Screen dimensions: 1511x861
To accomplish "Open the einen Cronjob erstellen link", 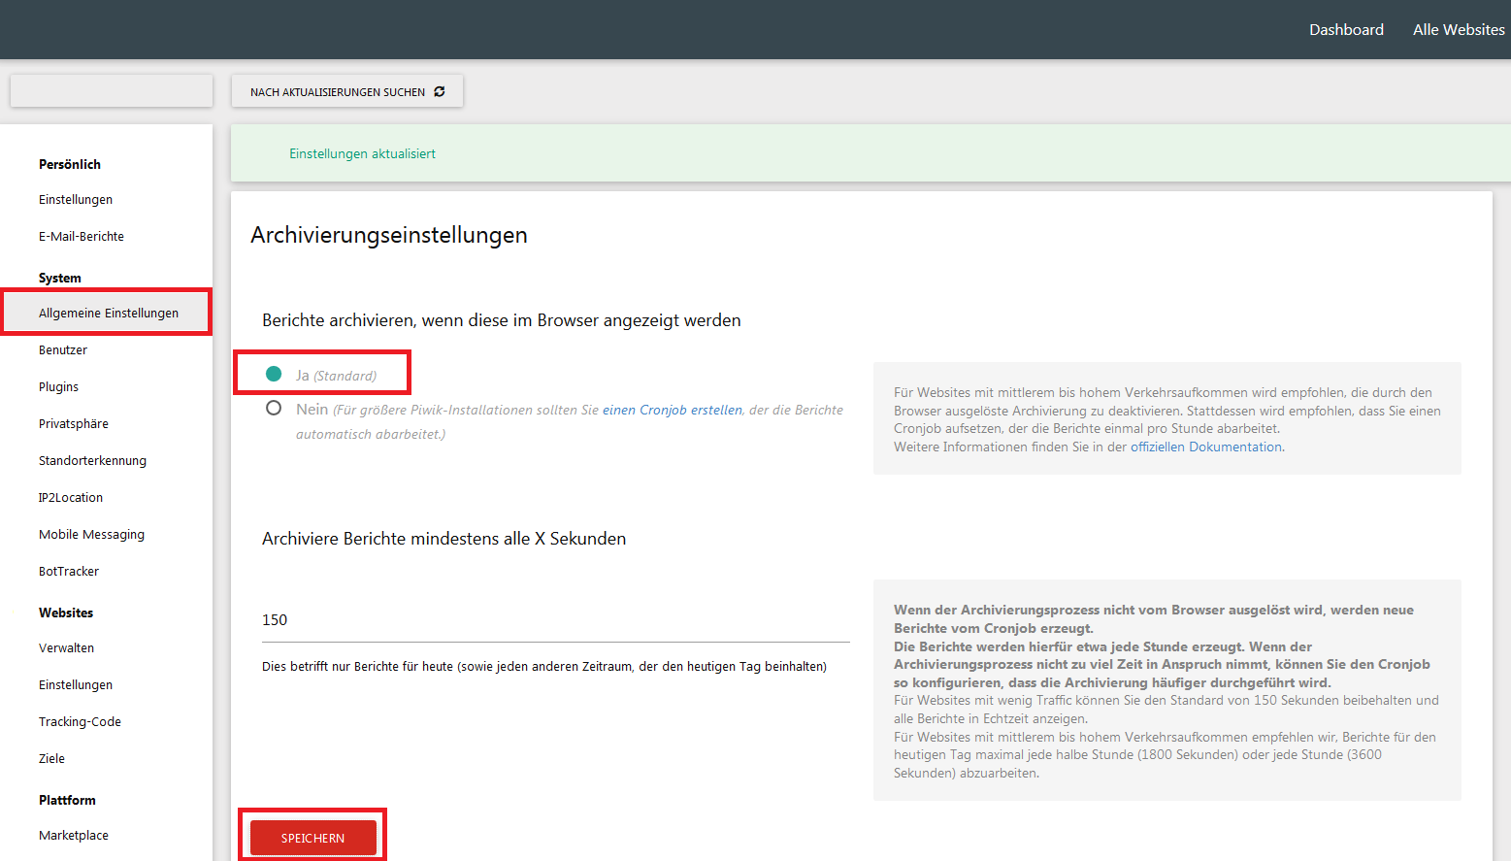I will (x=673, y=410).
